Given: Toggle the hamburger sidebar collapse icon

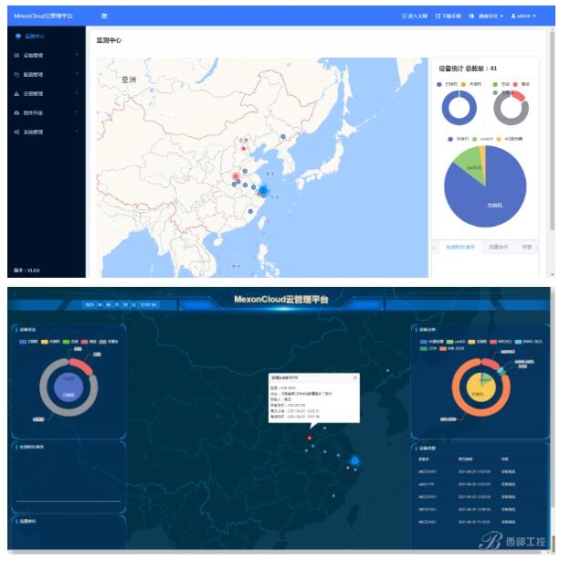Looking at the screenshot, I should tap(104, 16).
